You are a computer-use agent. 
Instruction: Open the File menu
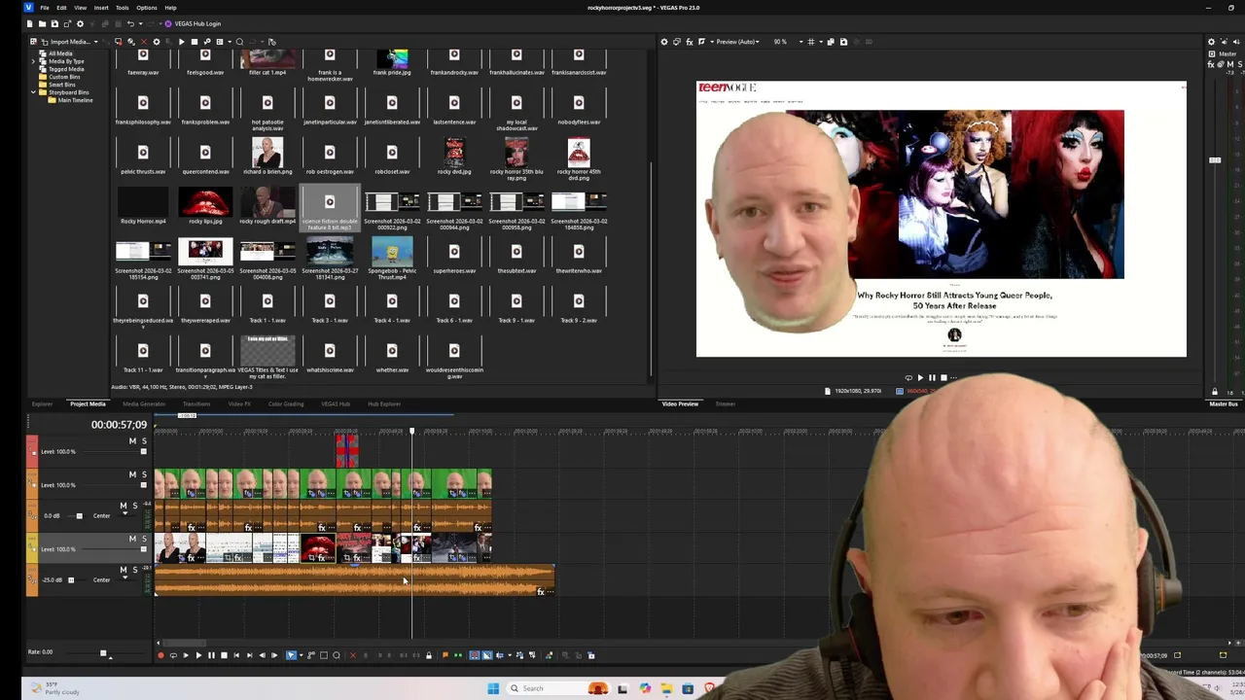click(x=45, y=8)
